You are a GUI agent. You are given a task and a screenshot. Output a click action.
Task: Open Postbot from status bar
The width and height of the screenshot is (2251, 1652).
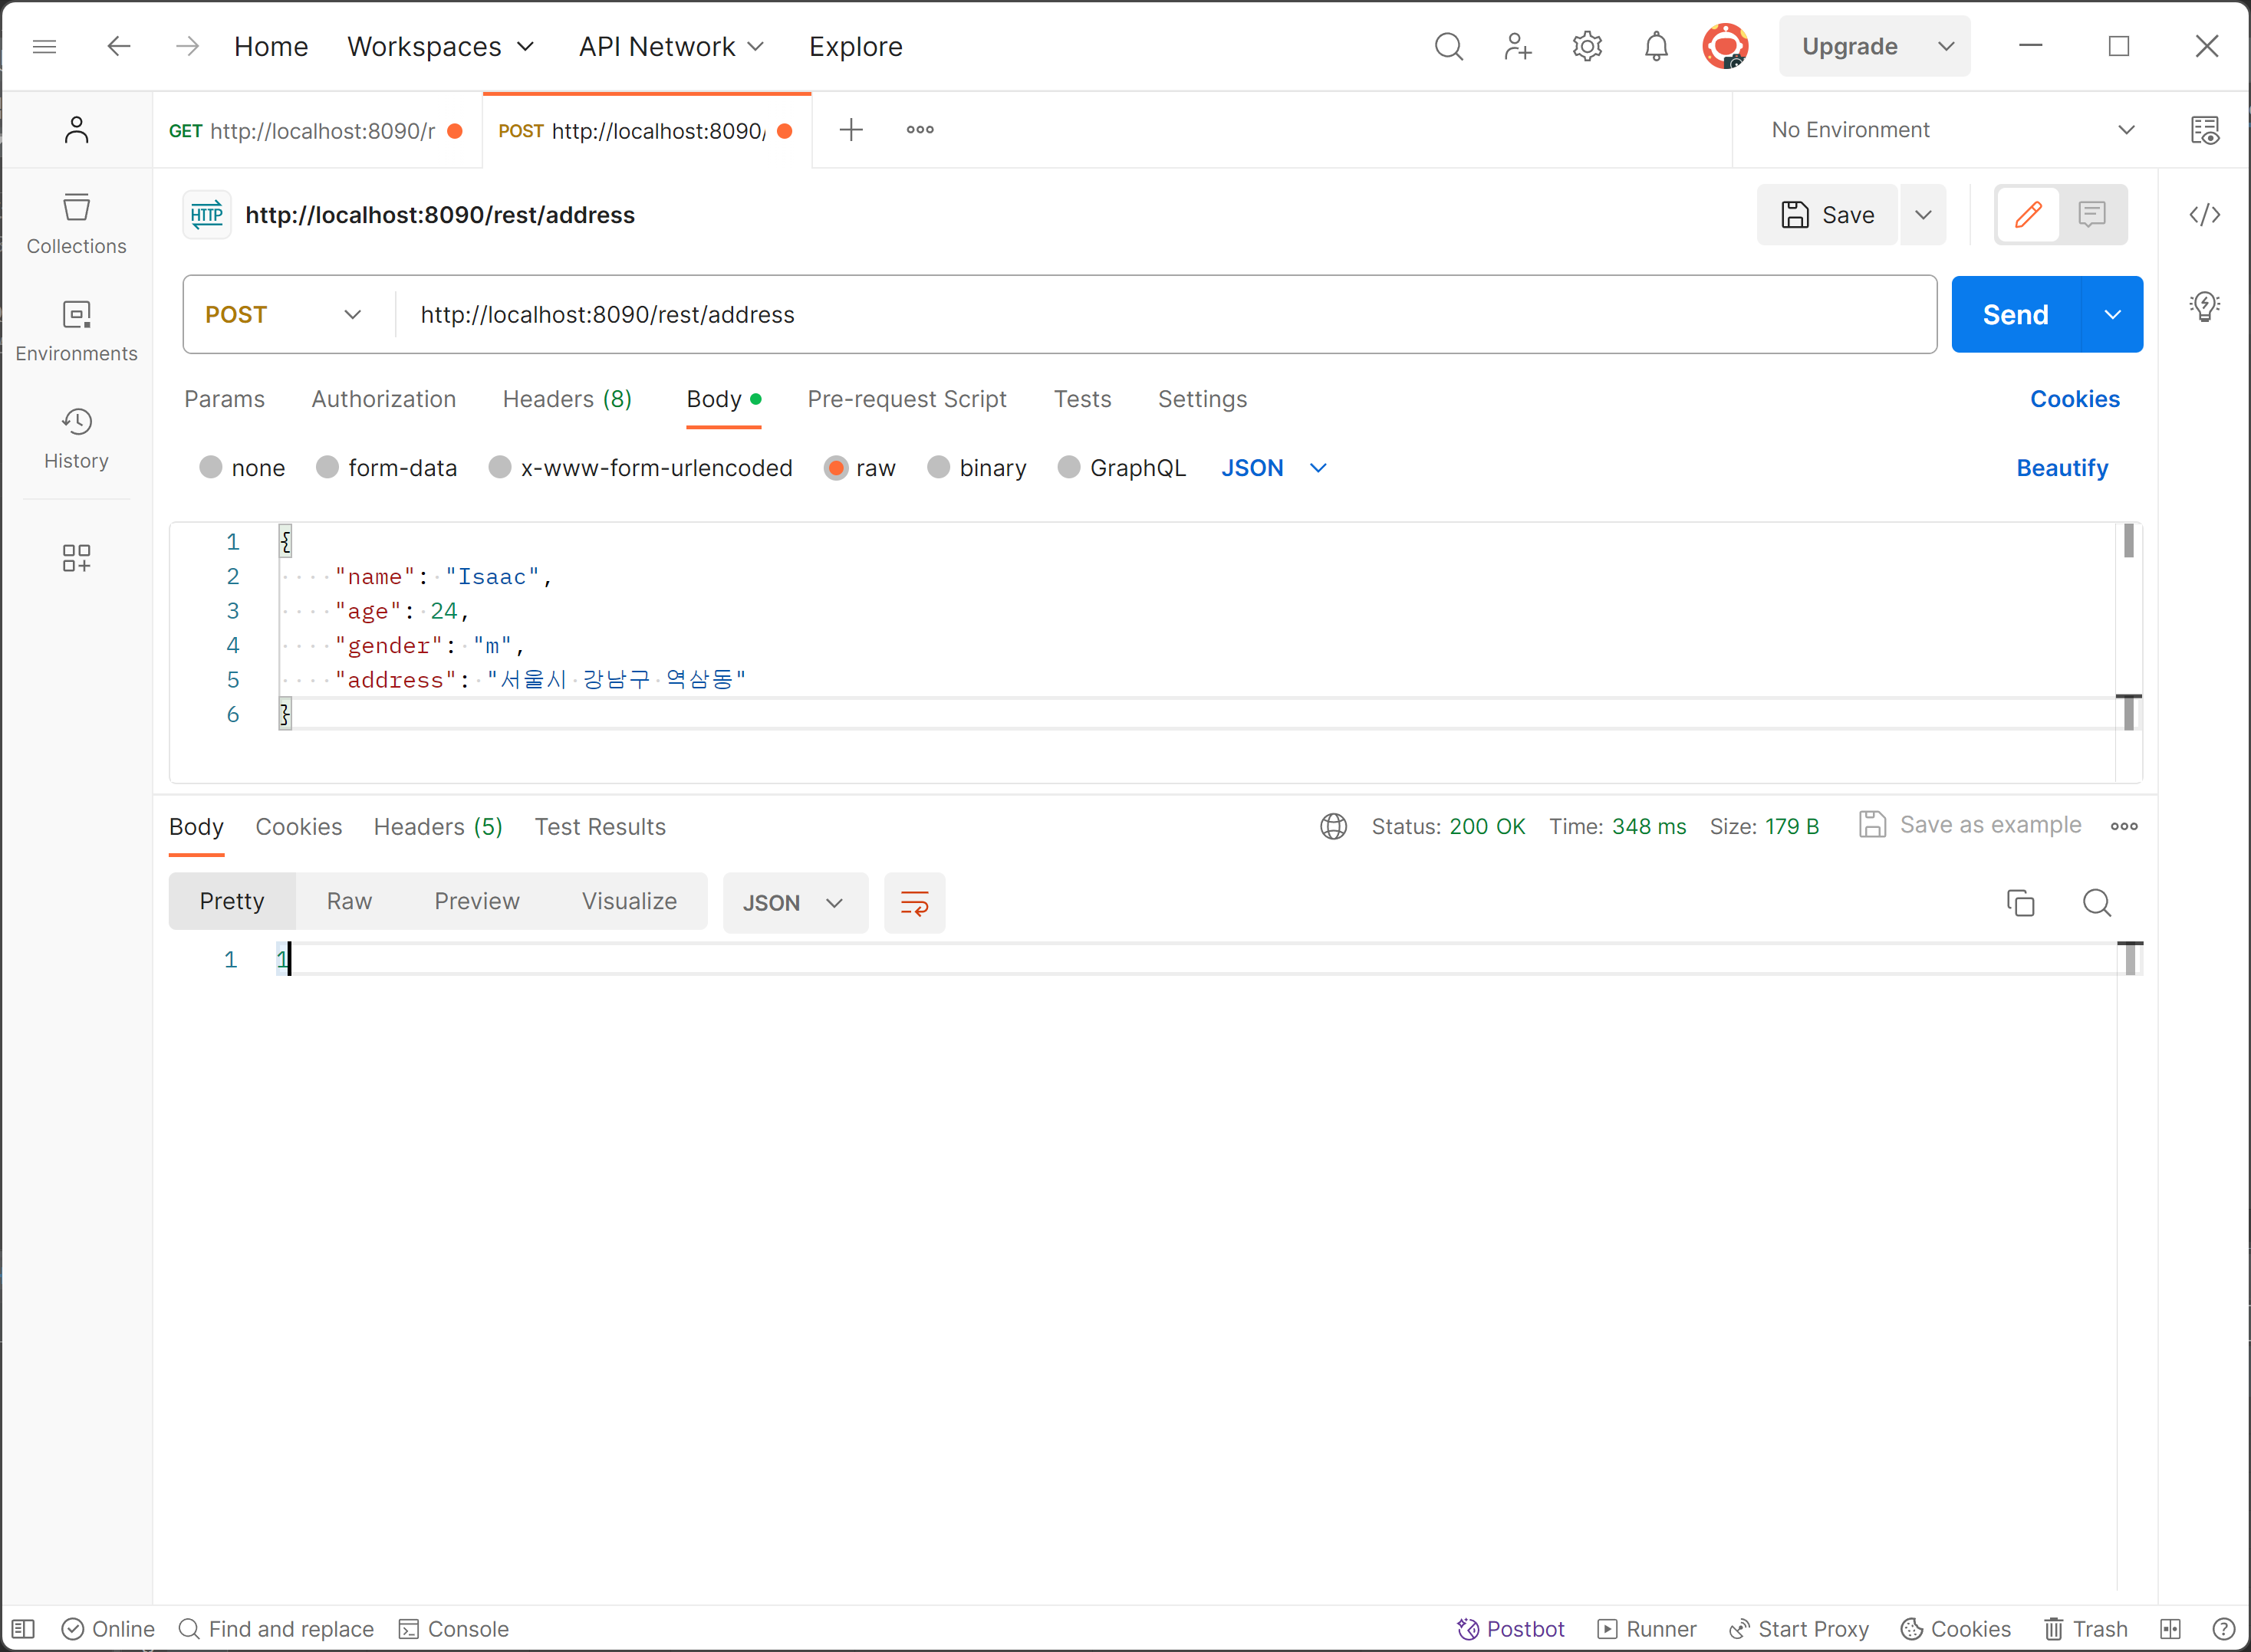pyautogui.click(x=1511, y=1629)
